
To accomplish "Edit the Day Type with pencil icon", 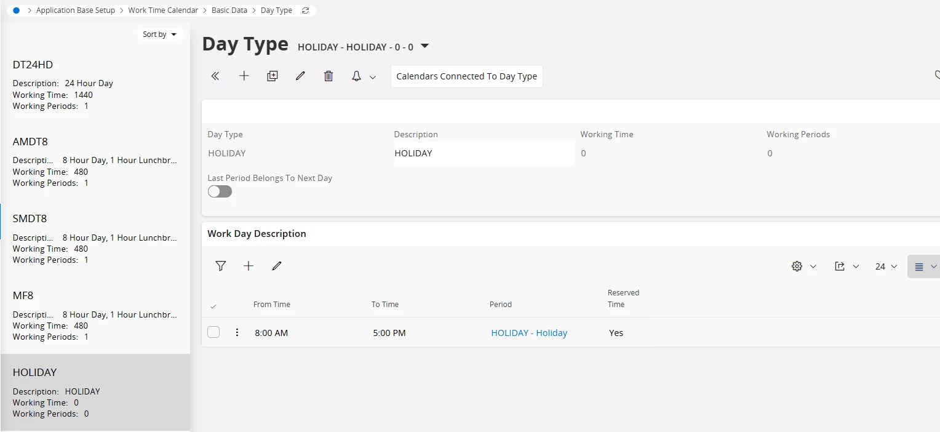I will click(300, 76).
